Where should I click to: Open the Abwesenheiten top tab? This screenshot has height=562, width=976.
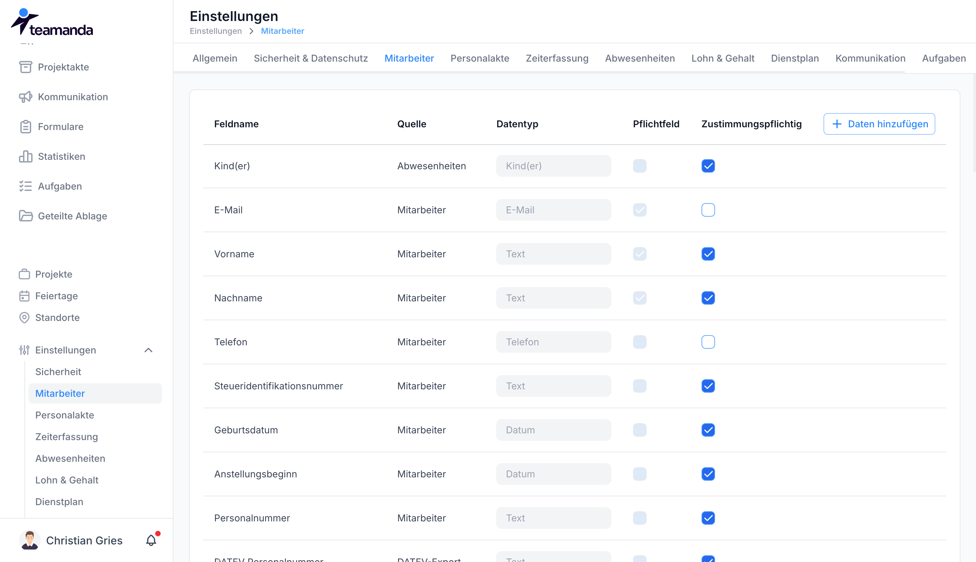[640, 58]
